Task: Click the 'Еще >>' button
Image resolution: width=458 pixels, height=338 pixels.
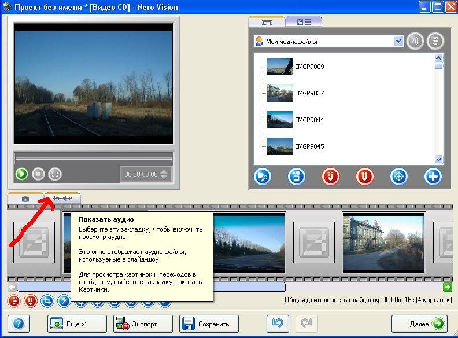Action: click(77, 324)
